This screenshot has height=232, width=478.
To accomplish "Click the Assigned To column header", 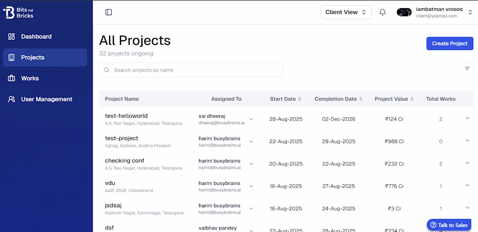I will (226, 99).
